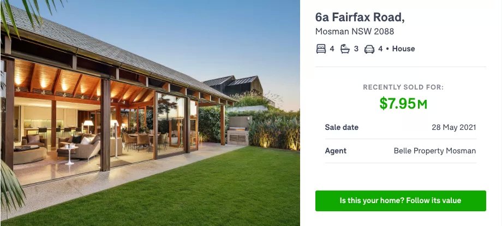Click the bathroom count number 3
The image size is (502, 226).
click(356, 49)
